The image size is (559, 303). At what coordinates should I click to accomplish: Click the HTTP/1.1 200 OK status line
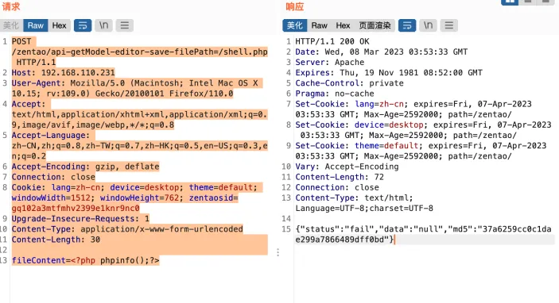point(332,41)
